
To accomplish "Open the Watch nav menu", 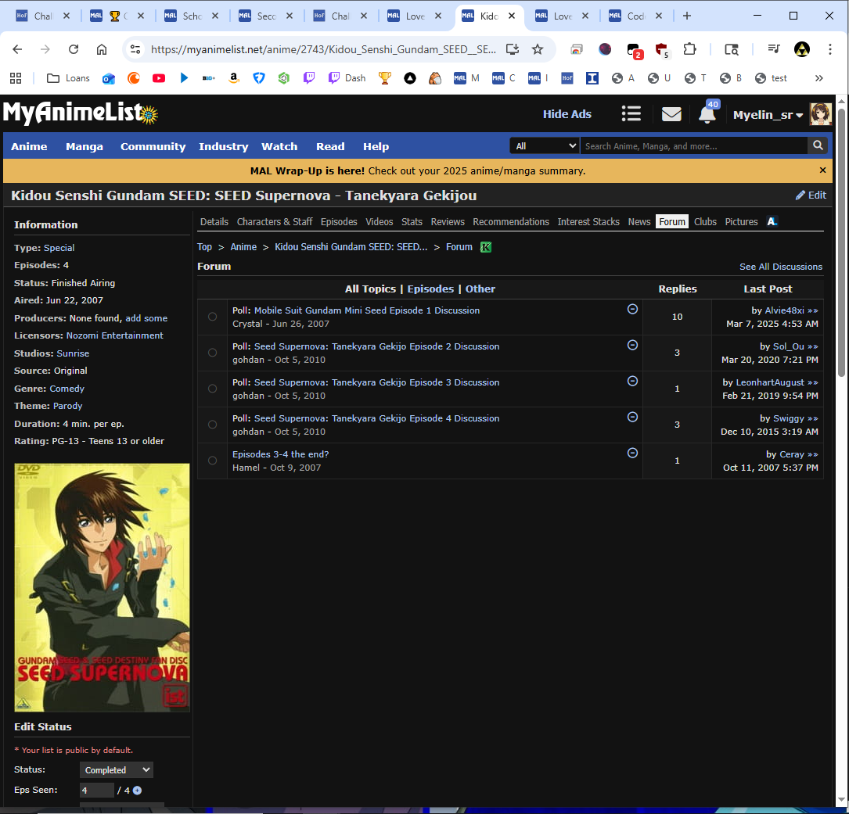I will coord(279,146).
